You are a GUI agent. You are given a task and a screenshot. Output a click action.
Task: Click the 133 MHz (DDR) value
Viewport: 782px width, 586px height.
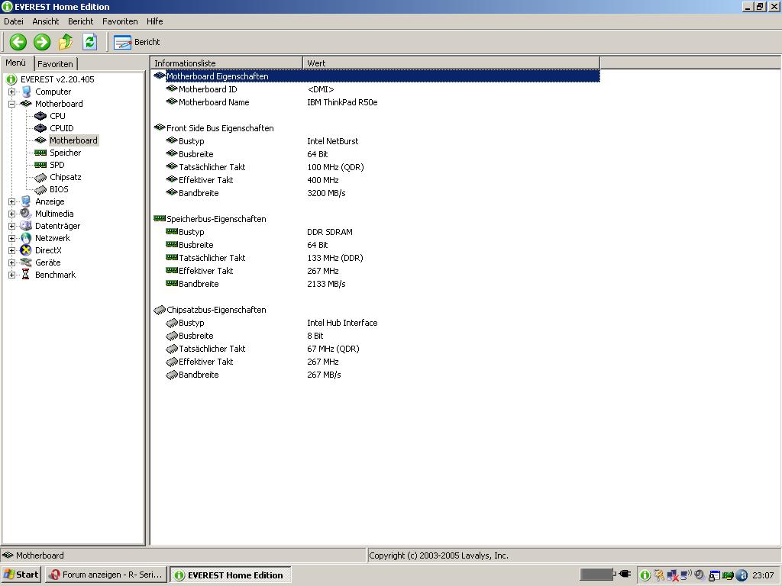[x=335, y=258]
